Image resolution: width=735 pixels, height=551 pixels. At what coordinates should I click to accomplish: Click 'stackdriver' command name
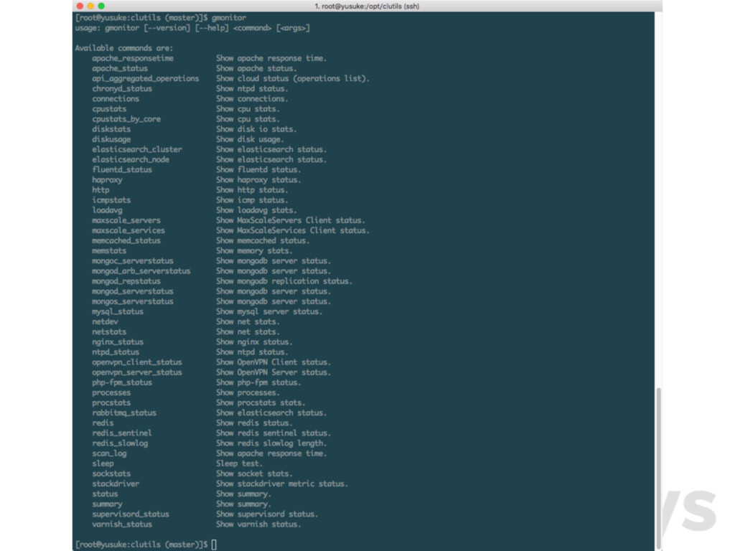click(x=116, y=484)
